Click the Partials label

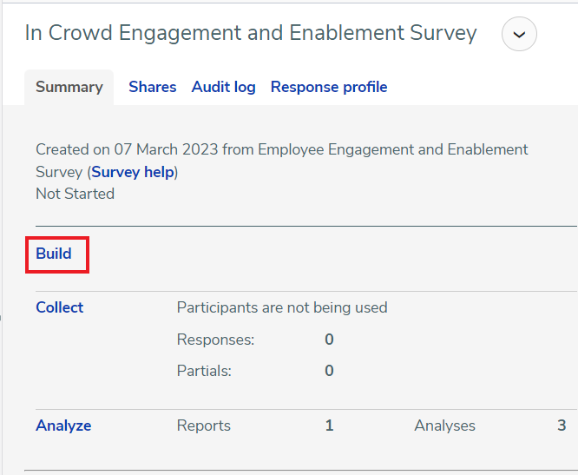[204, 371]
